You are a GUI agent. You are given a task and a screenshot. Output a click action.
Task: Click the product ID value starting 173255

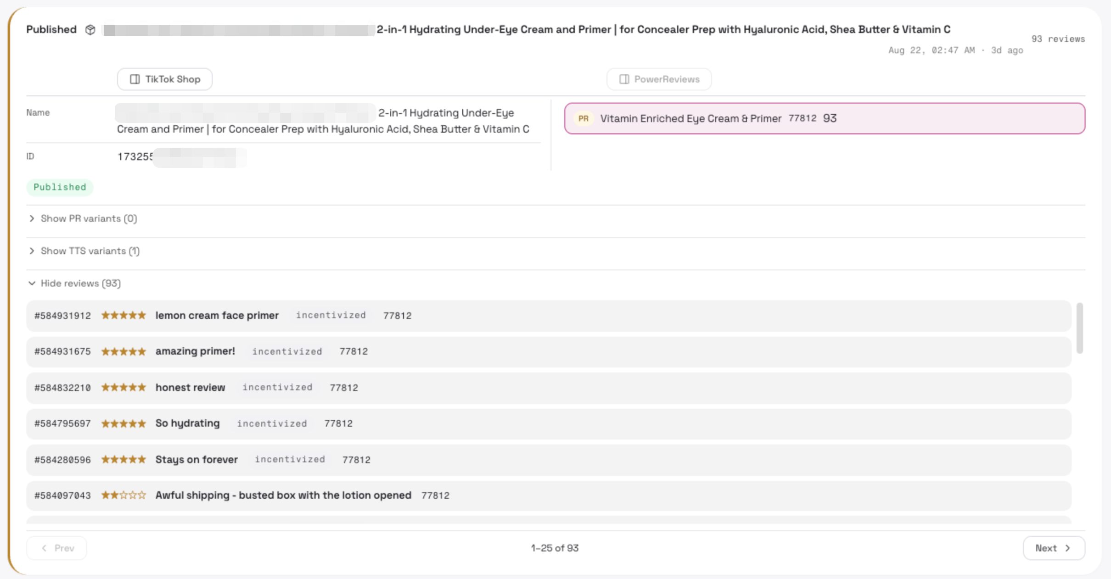pyautogui.click(x=181, y=157)
